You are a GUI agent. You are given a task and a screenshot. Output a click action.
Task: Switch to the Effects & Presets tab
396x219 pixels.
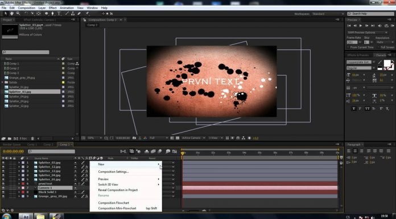(x=358, y=55)
